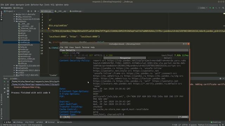Collapse the requests folder in the tree
The width and height of the screenshot is (225, 126).
[x=14, y=21]
